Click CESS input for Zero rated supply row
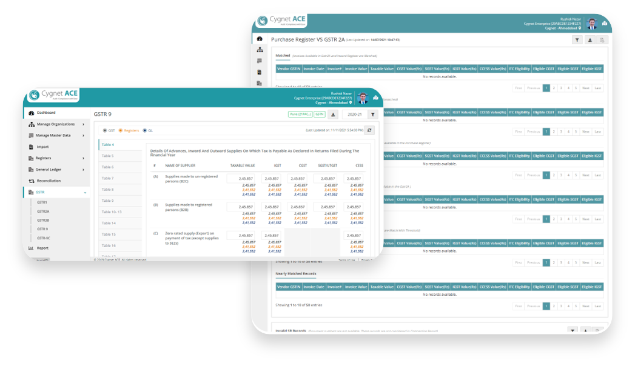This screenshot has width=635, height=366. [354, 235]
